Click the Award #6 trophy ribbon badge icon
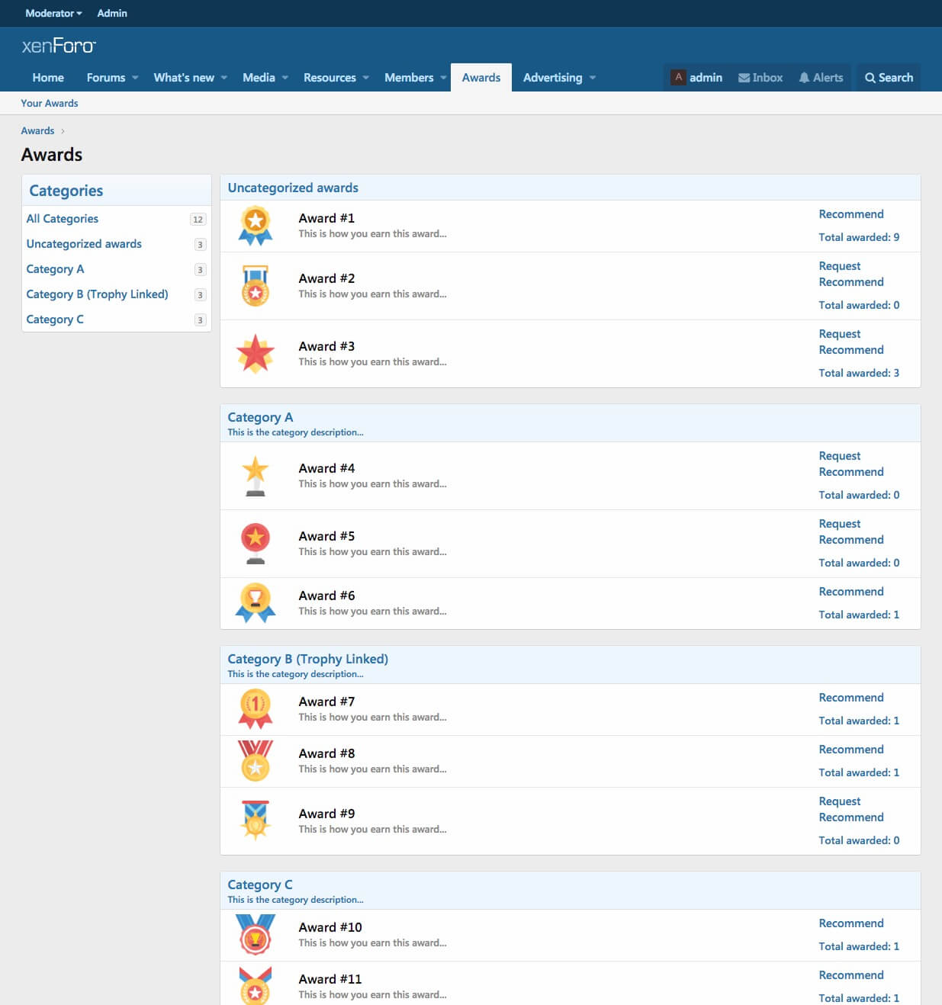Screen dimensions: 942x1005 click(256, 603)
